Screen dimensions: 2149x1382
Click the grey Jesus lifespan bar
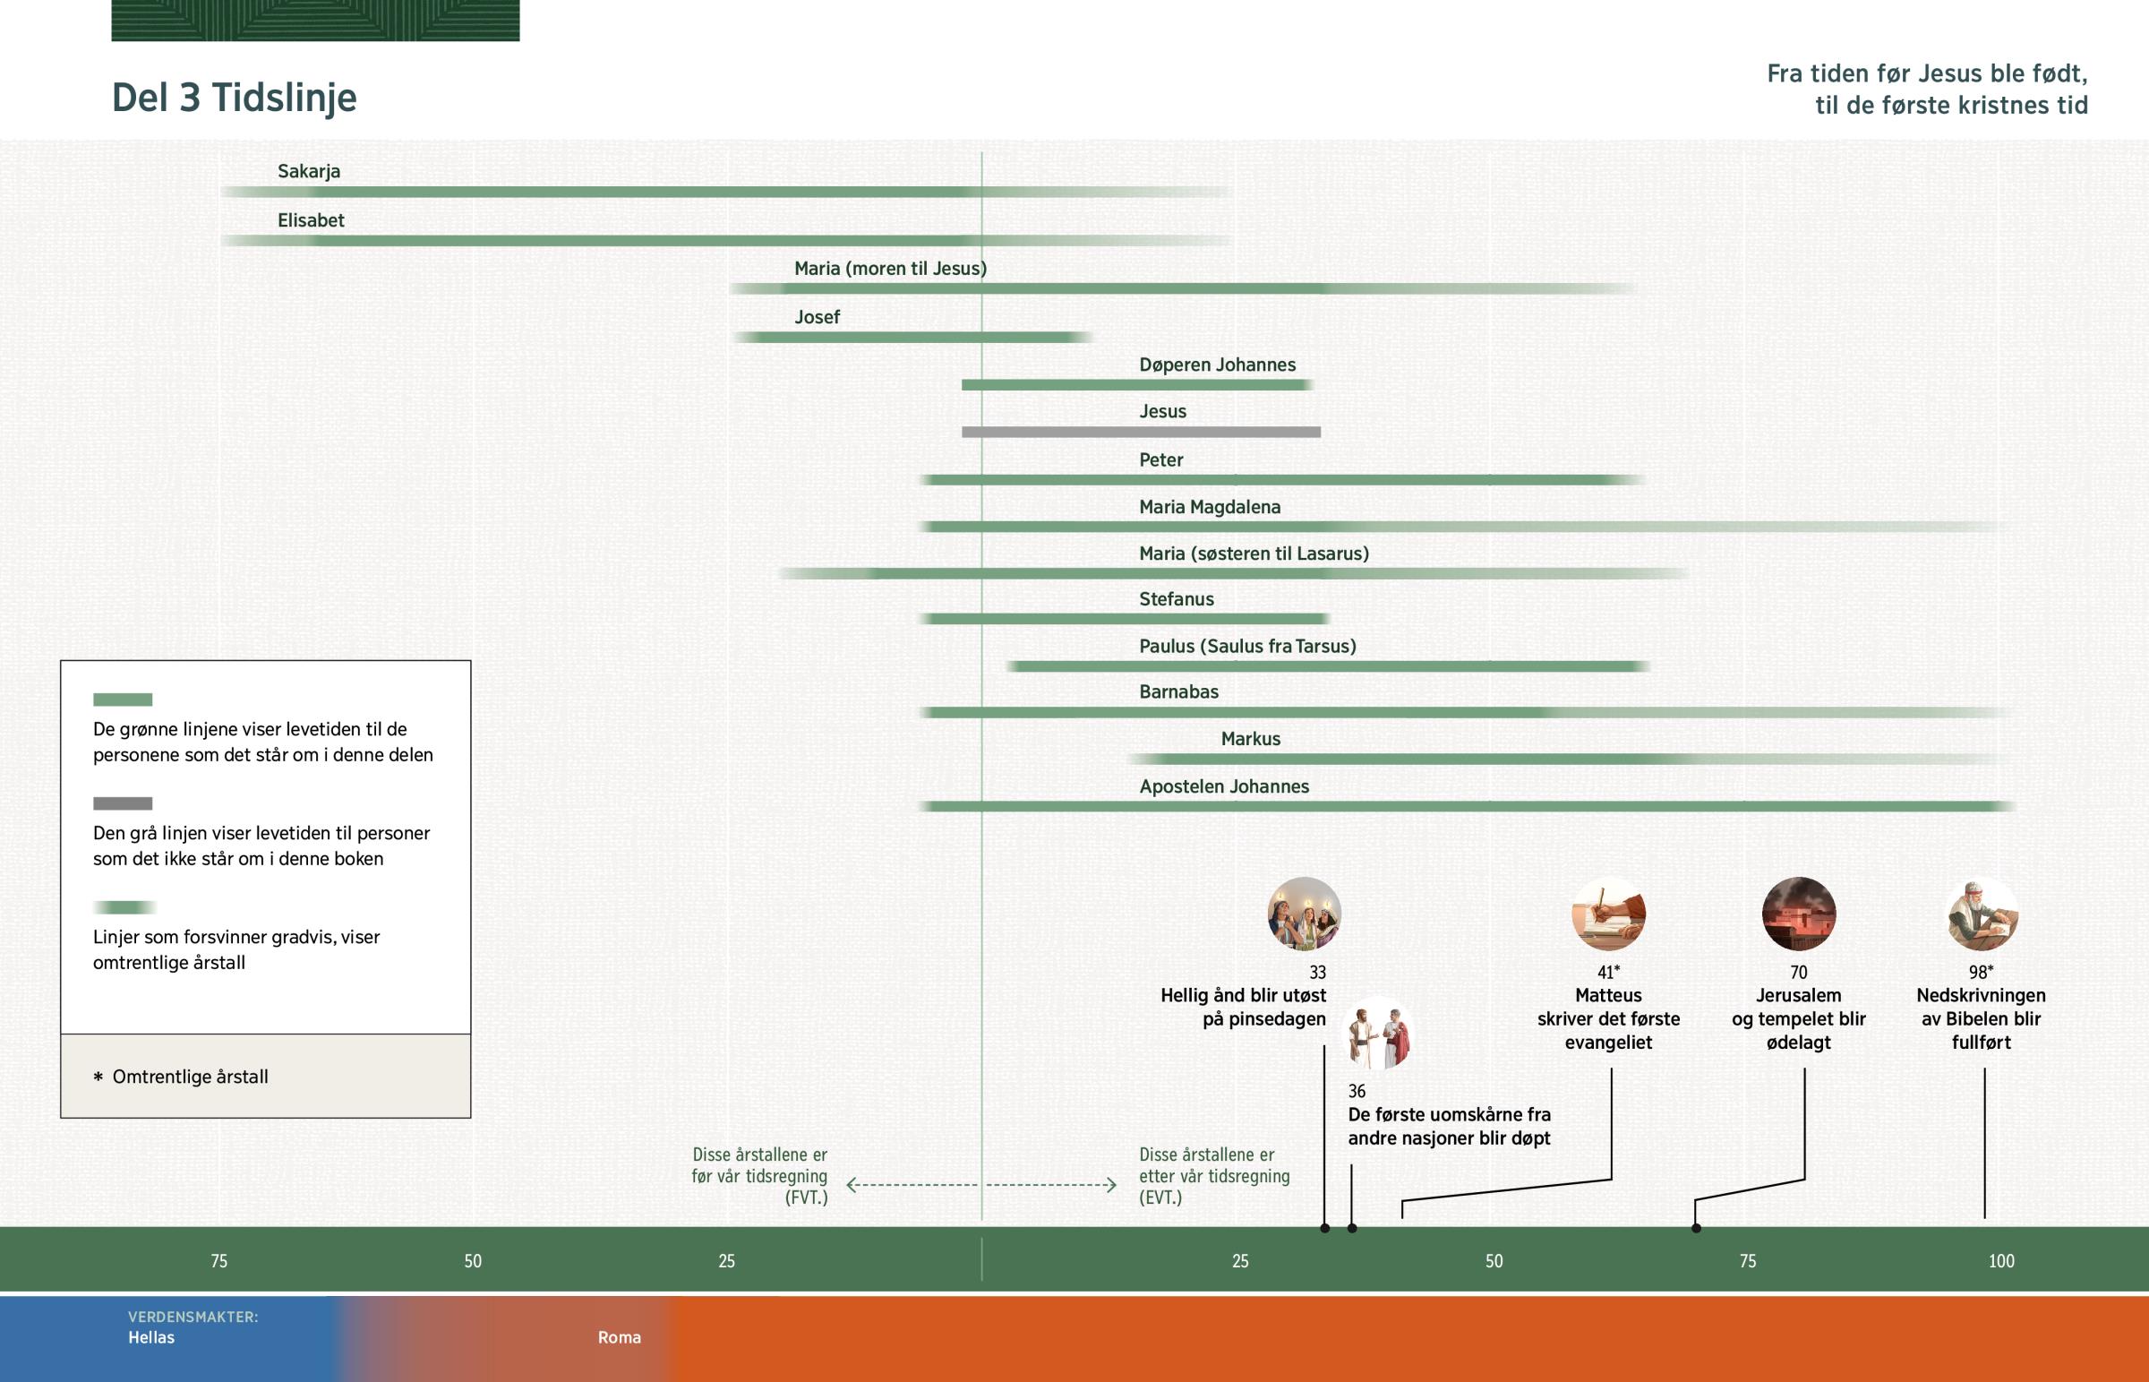point(1141,433)
